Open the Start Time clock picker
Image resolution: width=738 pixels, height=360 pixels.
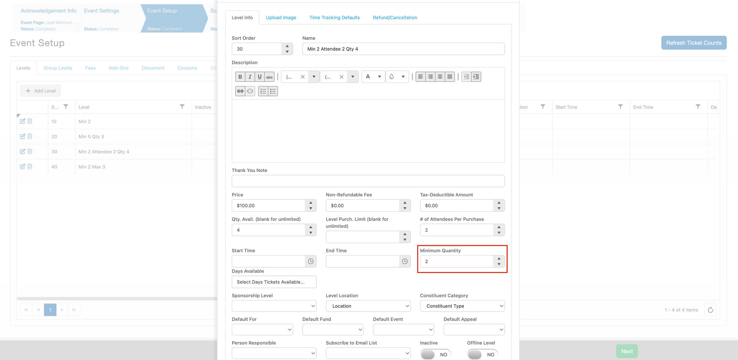pos(311,262)
